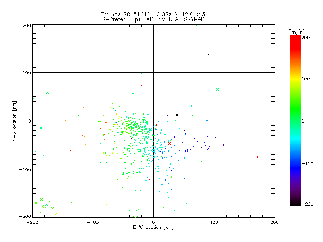Viewport: 323px width, 242px height.
Task: Click the y-axis tick label '0'
Action: [x=29, y=121]
